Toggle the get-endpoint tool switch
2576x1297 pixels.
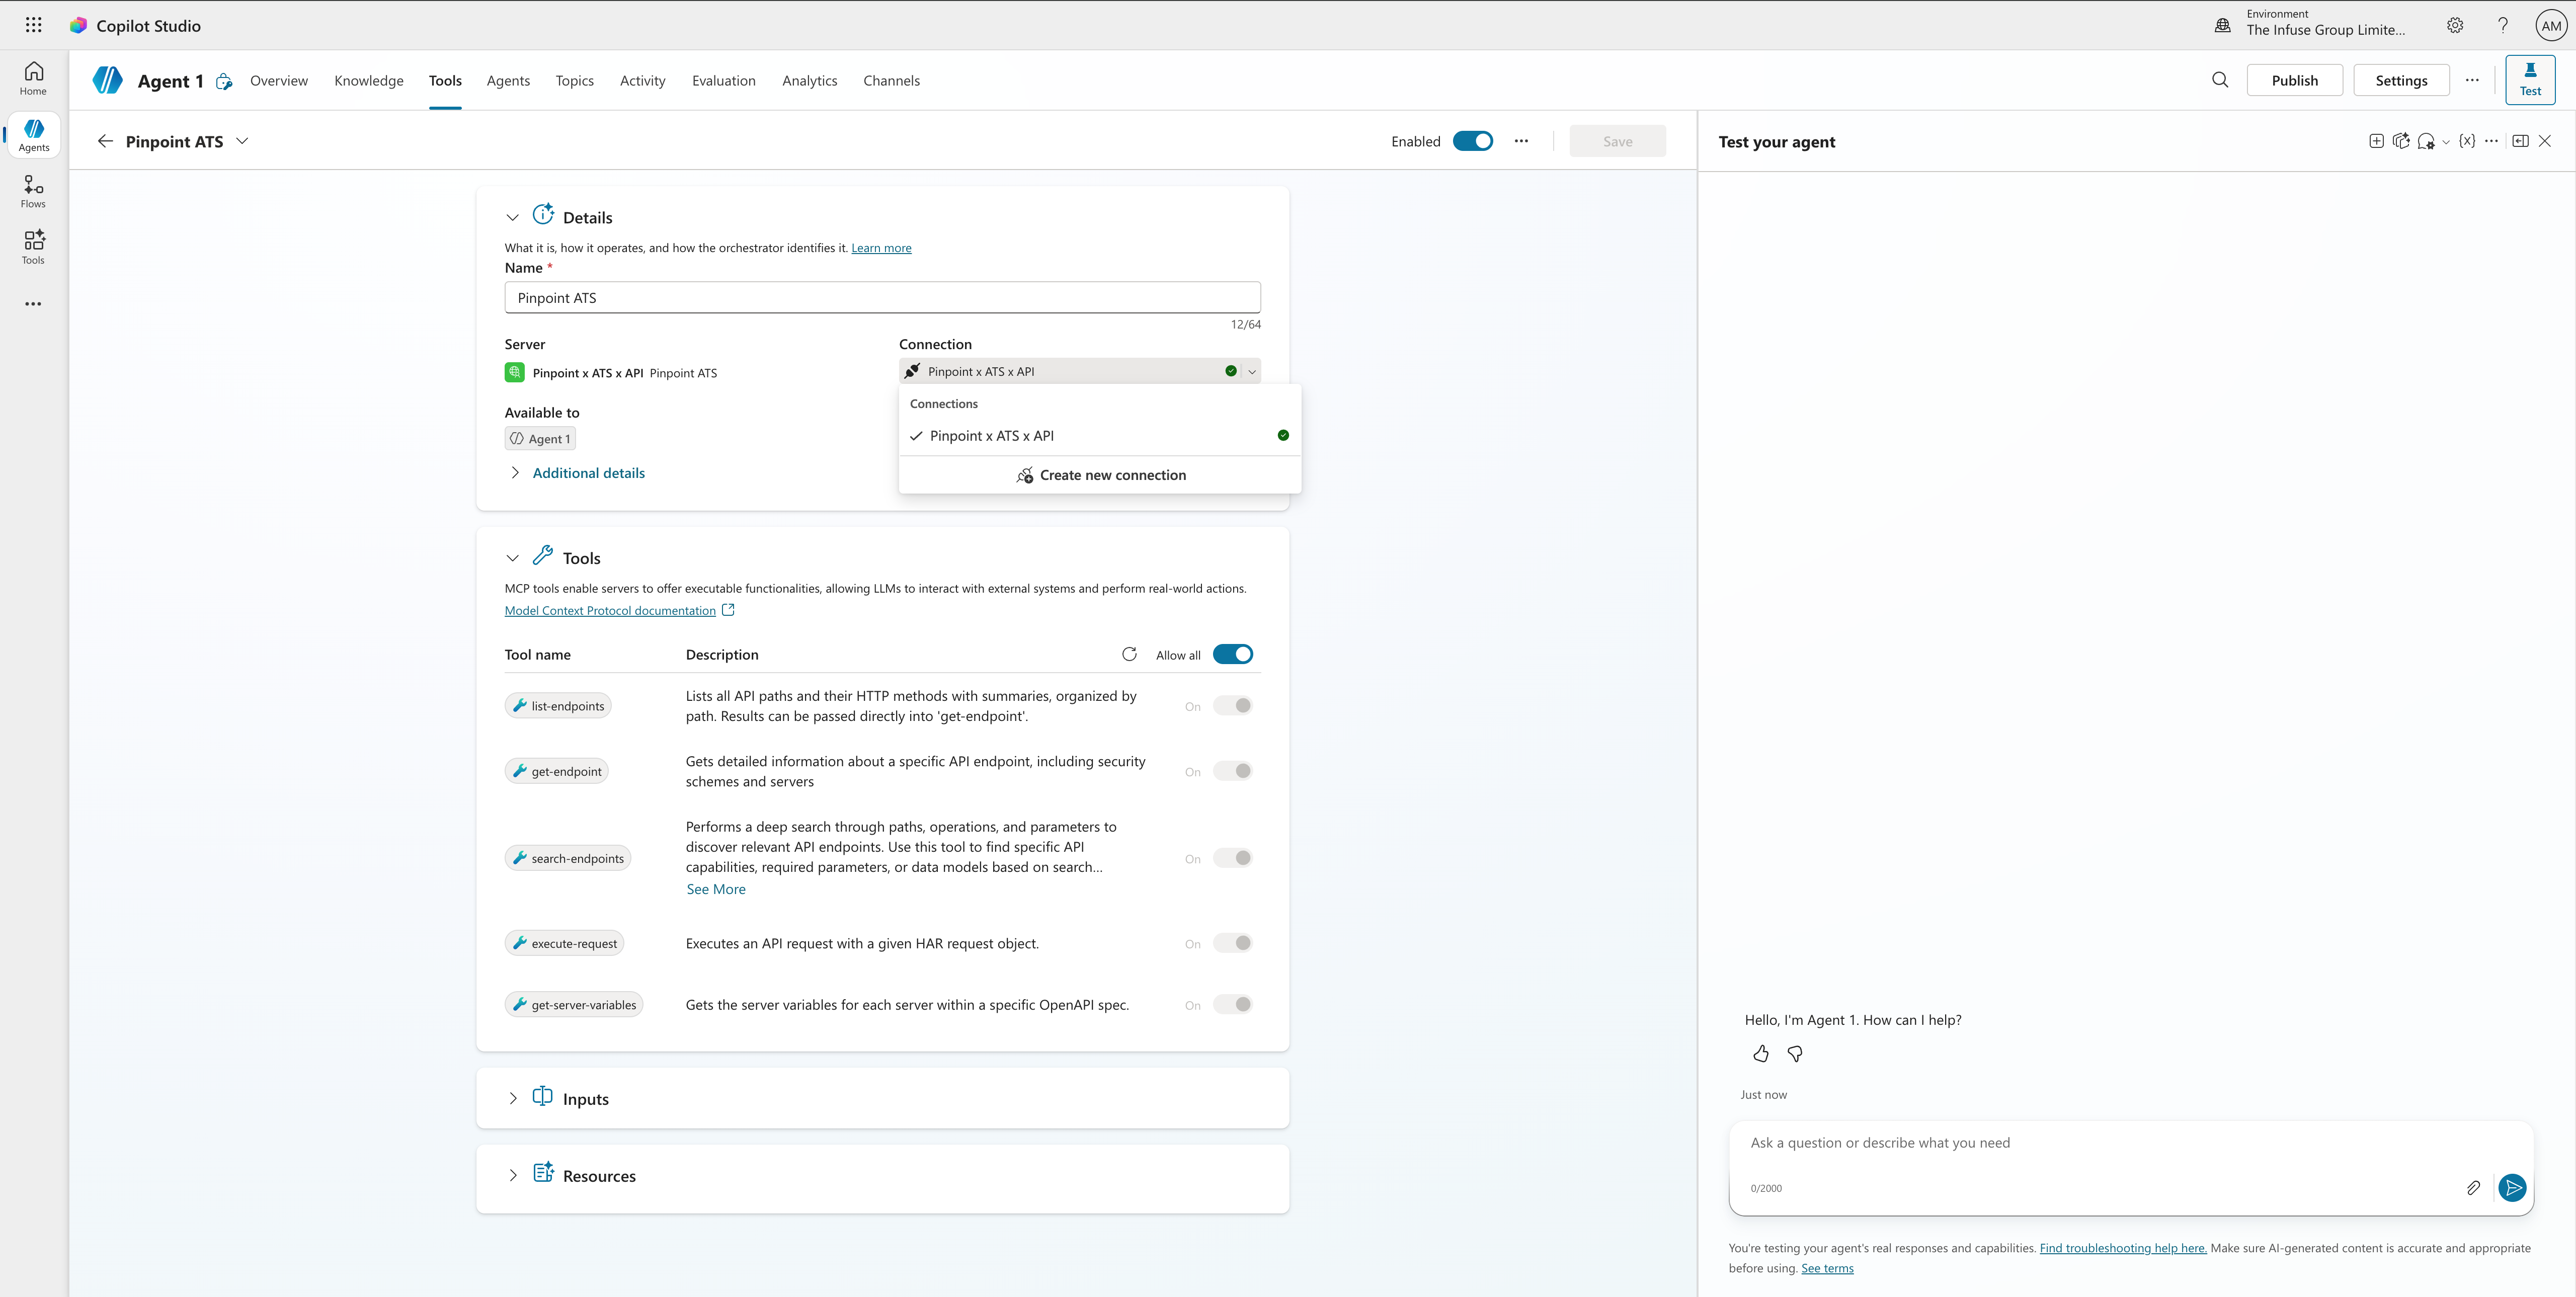(x=1232, y=771)
